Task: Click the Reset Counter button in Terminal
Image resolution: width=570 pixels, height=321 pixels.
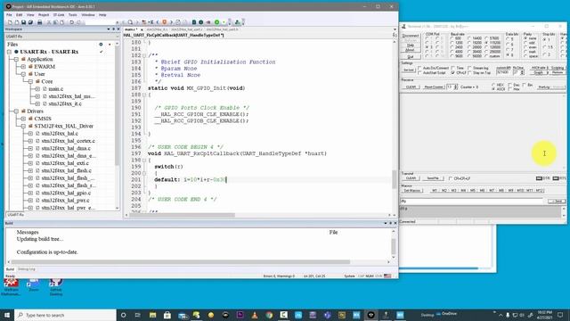Action: coord(434,87)
